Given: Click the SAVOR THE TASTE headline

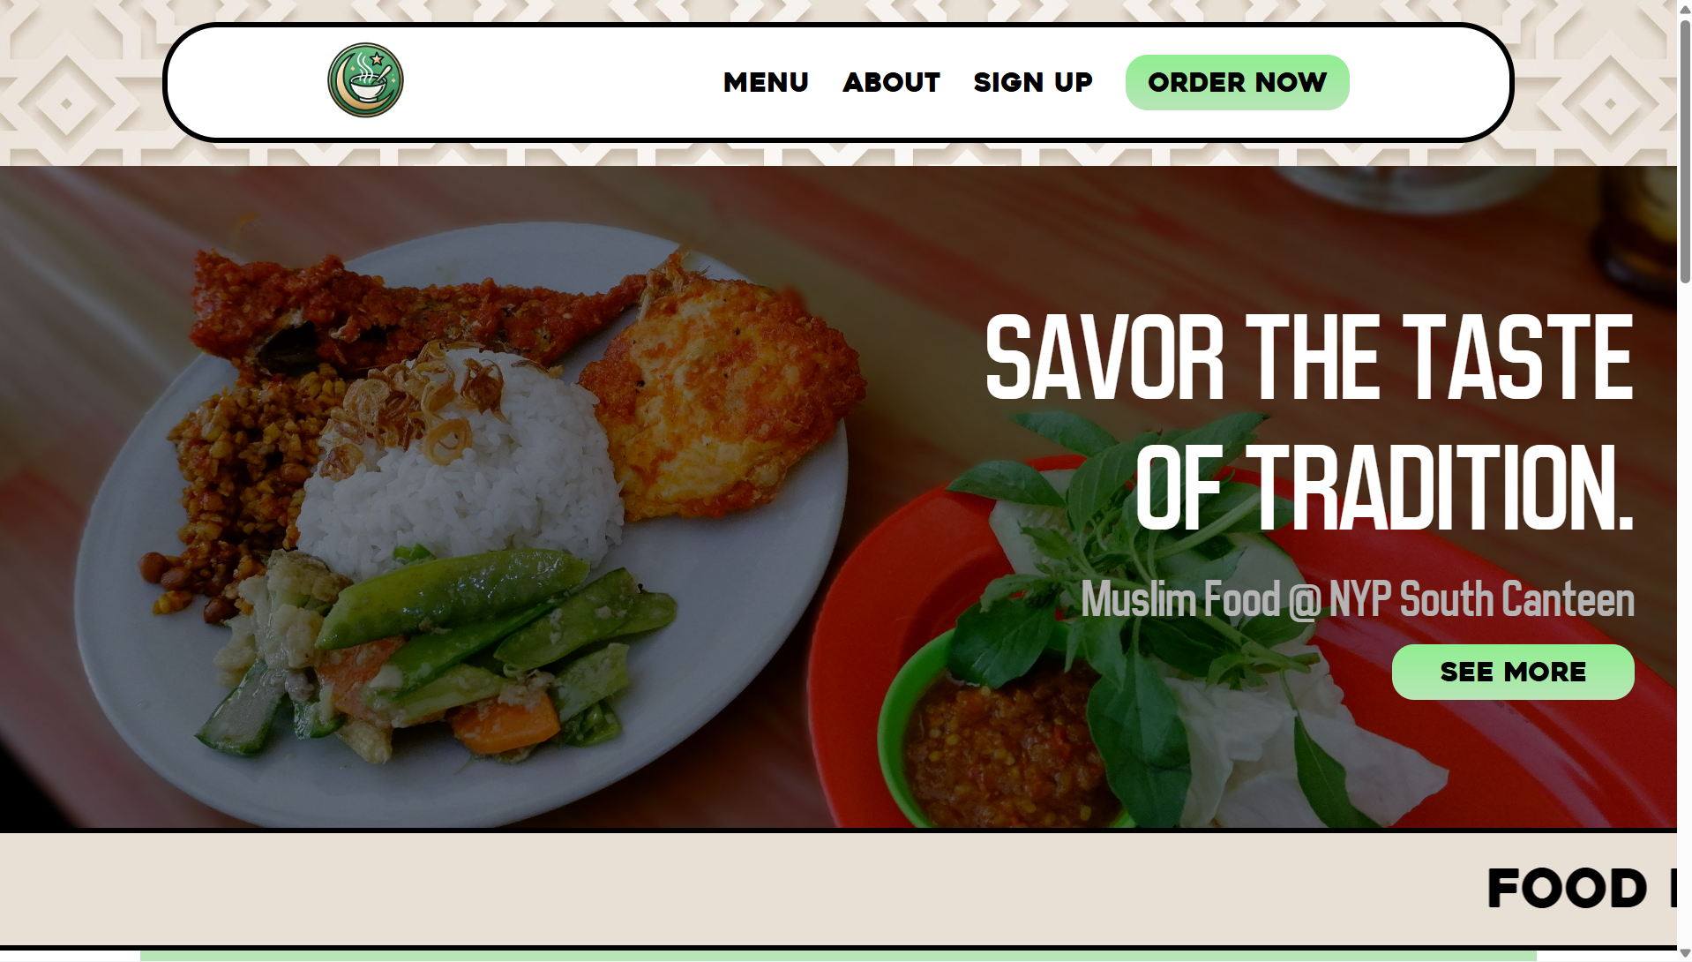Looking at the screenshot, I should [x=1309, y=357].
